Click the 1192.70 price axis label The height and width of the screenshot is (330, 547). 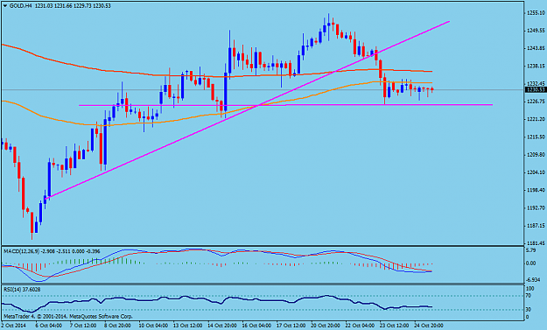click(535, 208)
